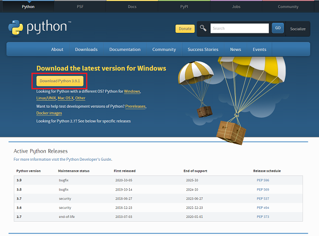Follow the Windows download link

coord(132,91)
